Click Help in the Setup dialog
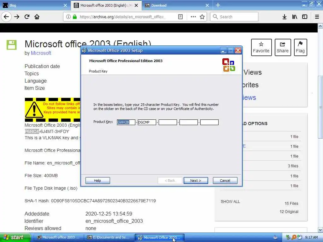323x242 pixels. (x=98, y=181)
